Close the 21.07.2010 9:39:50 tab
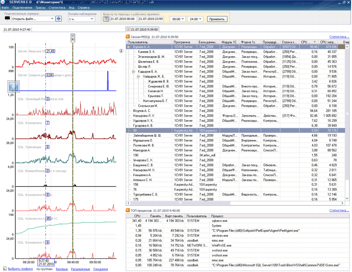The image size is (352, 272). 128,29
